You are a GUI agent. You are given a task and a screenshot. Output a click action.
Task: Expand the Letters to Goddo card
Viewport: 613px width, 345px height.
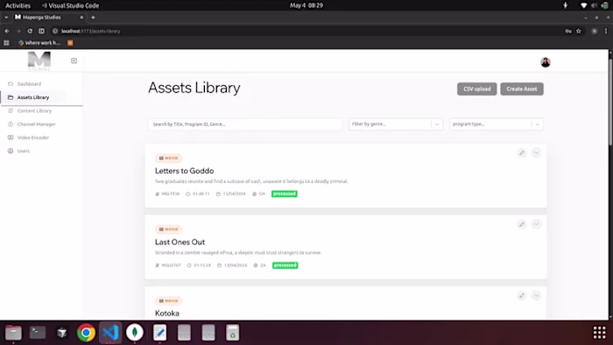(x=536, y=152)
